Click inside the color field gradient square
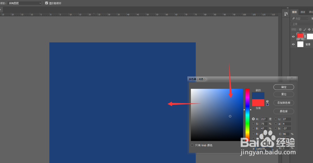Screen dimensions: 313x163 (x=217, y=115)
